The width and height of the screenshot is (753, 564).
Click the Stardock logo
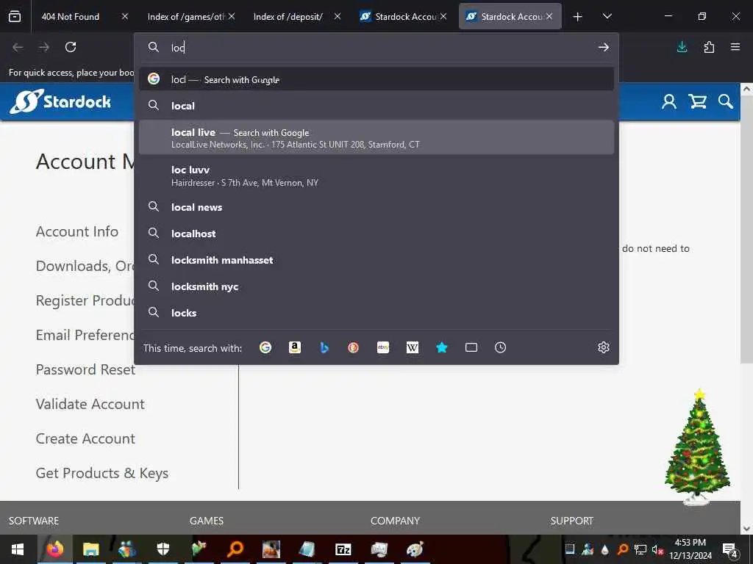tap(60, 101)
